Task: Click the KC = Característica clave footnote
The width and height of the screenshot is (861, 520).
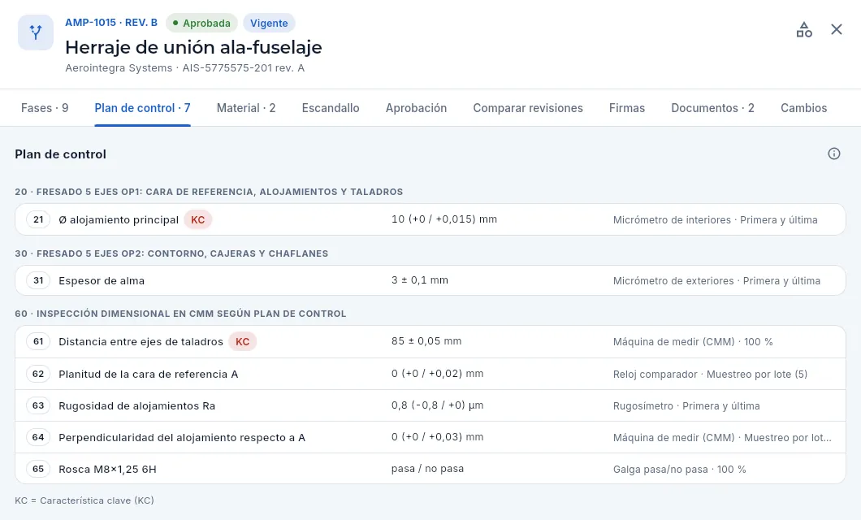Action: click(x=84, y=500)
